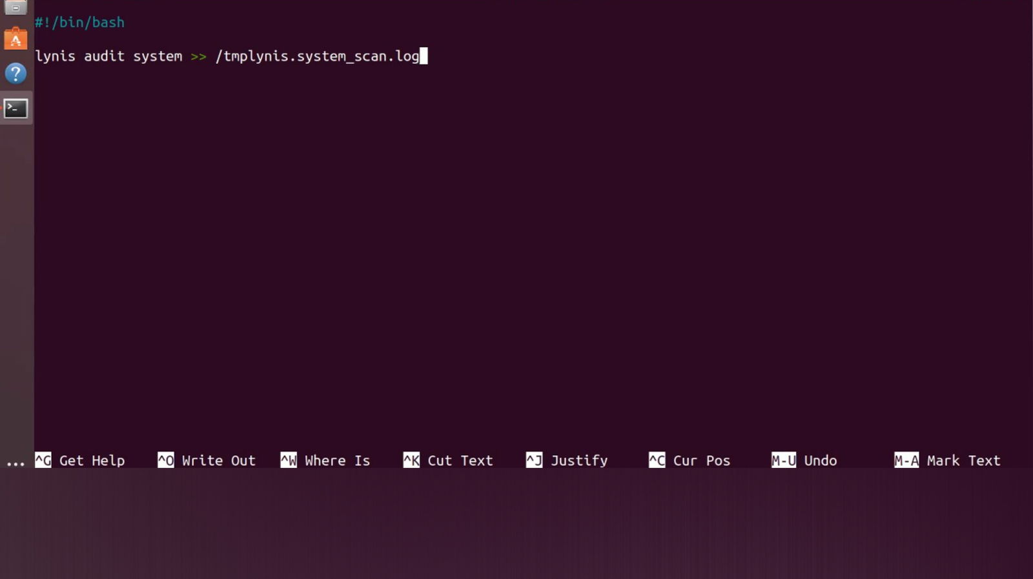Viewport: 1033px width, 579px height.
Task: Click the M-A Mark Text shortcut
Action: (x=947, y=460)
